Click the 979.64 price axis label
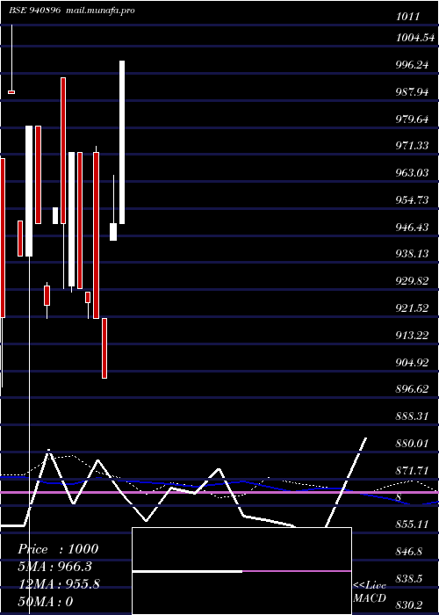The image size is (439, 615). point(412,119)
